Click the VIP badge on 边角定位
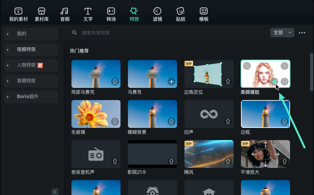This screenshot has height=195, width=314. coord(189,64)
